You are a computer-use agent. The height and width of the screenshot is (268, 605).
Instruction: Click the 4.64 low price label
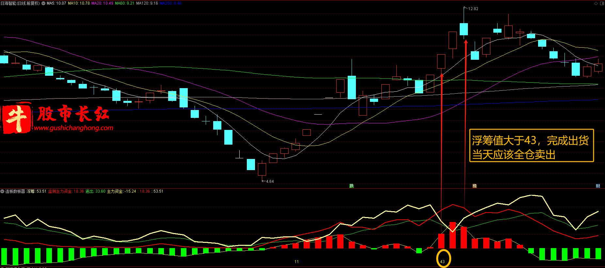pos(270,181)
